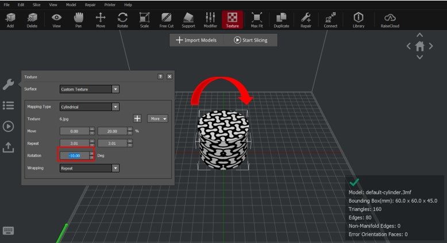Open the Texture panel help button
Viewport: 447px width, 243px height.
pos(160,76)
